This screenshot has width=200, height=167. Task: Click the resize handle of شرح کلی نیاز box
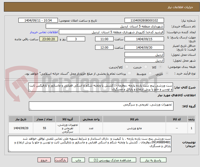pyautogui.click(x=30, y=90)
